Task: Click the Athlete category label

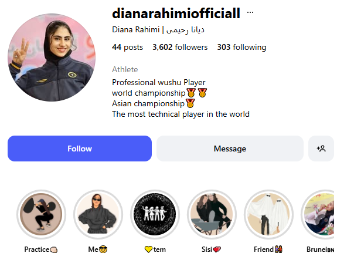Action: pyautogui.click(x=125, y=69)
